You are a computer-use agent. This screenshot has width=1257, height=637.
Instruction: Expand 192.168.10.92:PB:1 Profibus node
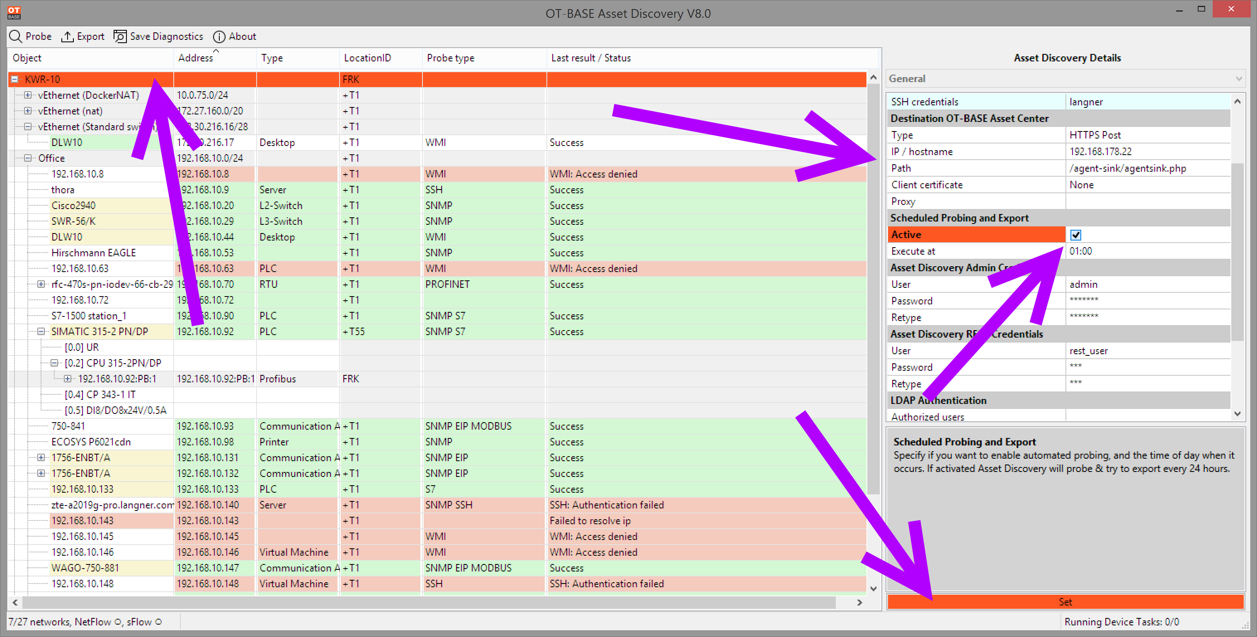[x=67, y=379]
